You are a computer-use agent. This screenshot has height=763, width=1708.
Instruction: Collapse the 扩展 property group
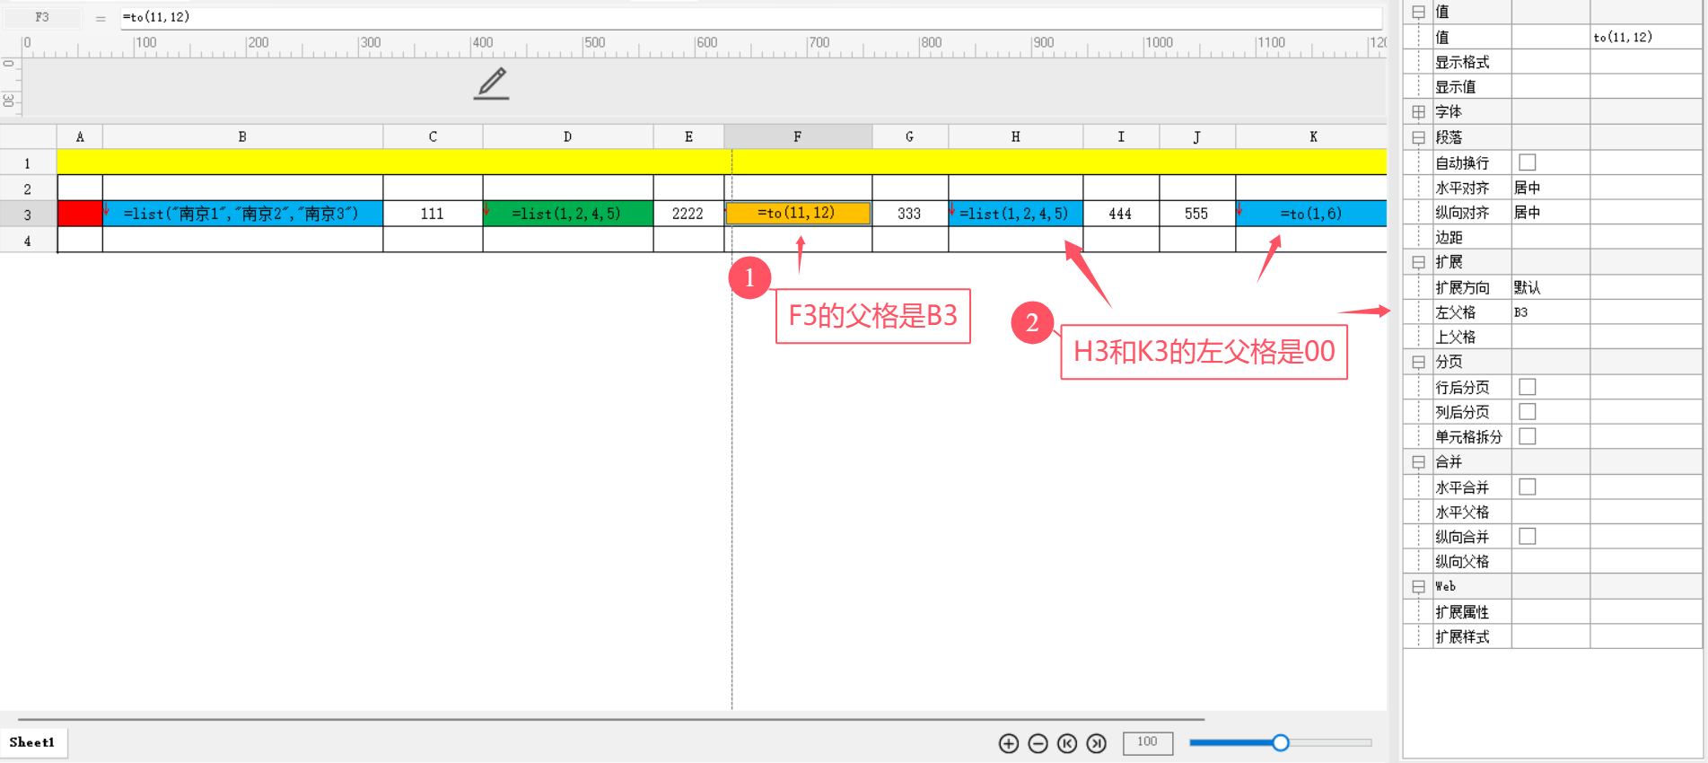pyautogui.click(x=1418, y=262)
